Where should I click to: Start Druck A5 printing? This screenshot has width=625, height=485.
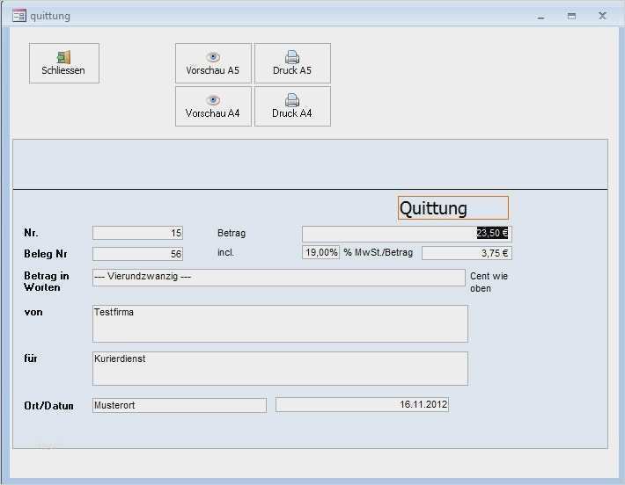pos(292,63)
